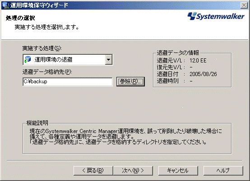Open help with the ヘルプ button
Viewport: 250px width, 181px height.
click(x=223, y=171)
